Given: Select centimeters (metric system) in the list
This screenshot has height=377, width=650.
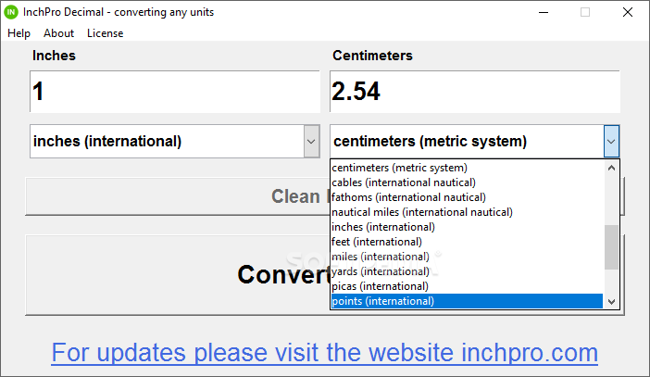Looking at the screenshot, I should (x=468, y=168).
